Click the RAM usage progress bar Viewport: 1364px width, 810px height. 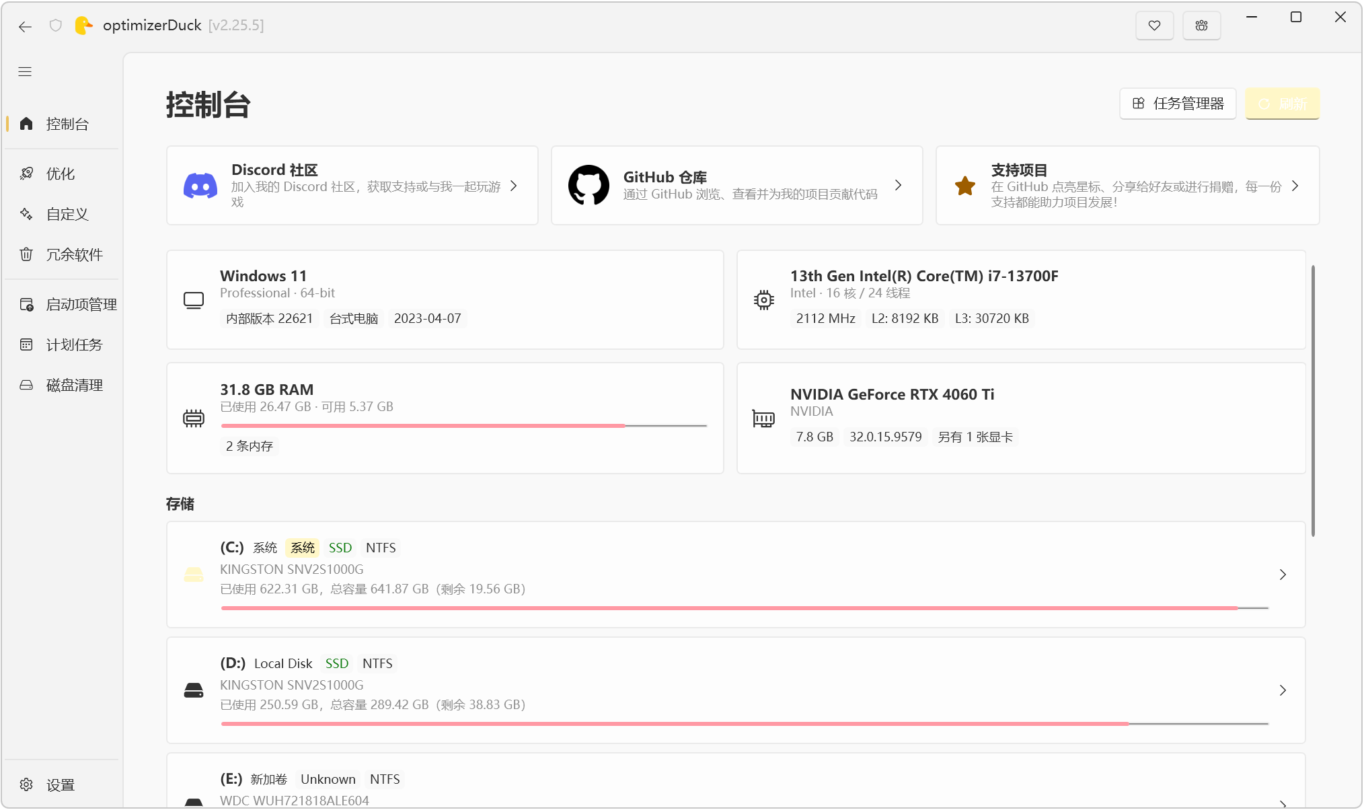coord(464,426)
